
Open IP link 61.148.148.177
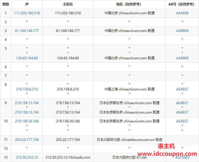click(x=27, y=31)
